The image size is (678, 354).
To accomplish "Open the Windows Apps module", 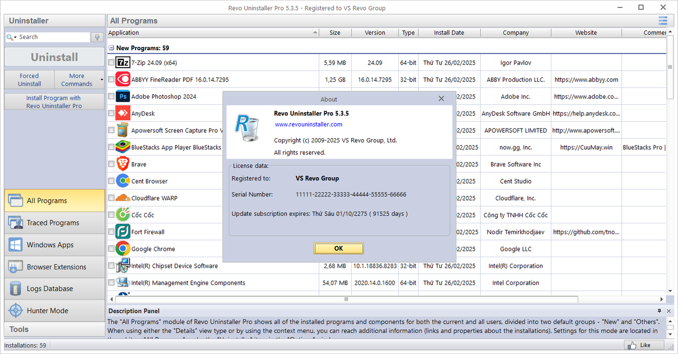I will (x=55, y=245).
